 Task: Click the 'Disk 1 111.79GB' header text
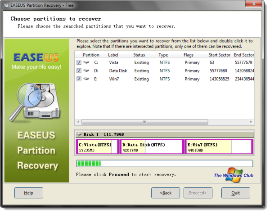pos(103,134)
